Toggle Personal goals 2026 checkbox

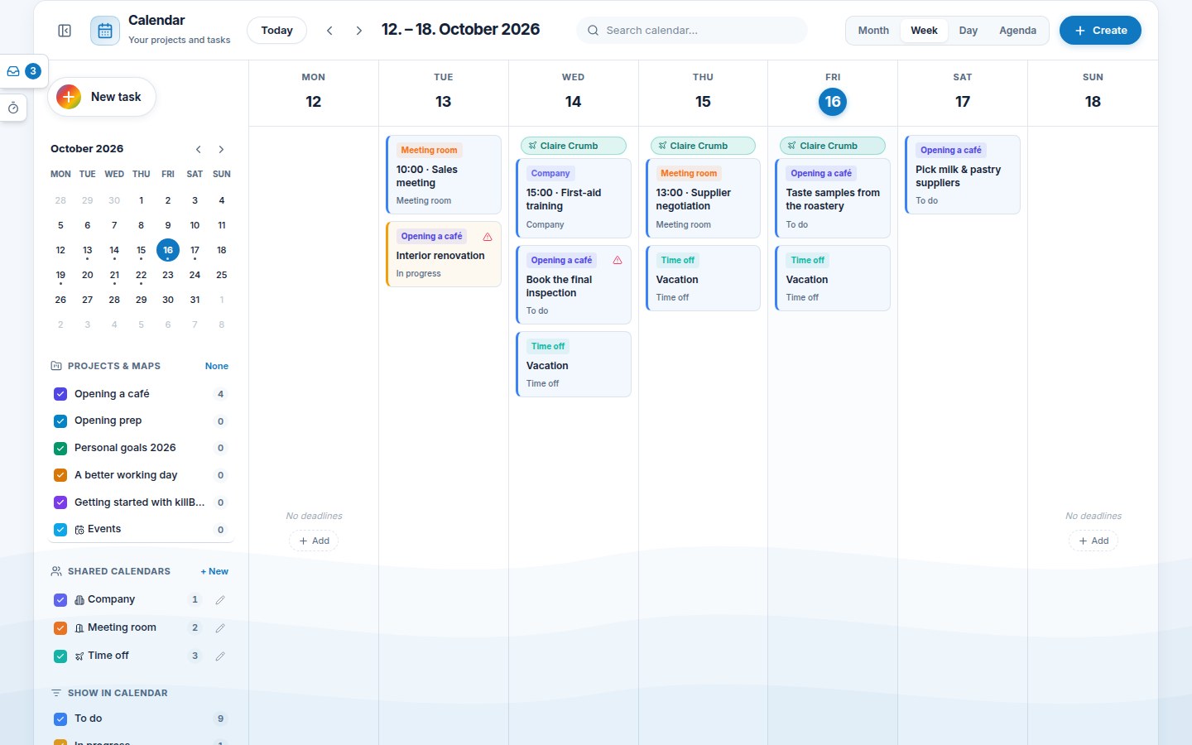(60, 449)
